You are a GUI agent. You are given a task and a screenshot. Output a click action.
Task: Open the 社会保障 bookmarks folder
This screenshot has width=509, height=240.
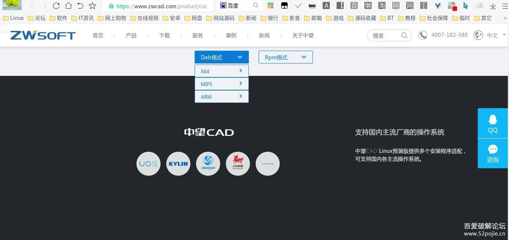coord(434,18)
